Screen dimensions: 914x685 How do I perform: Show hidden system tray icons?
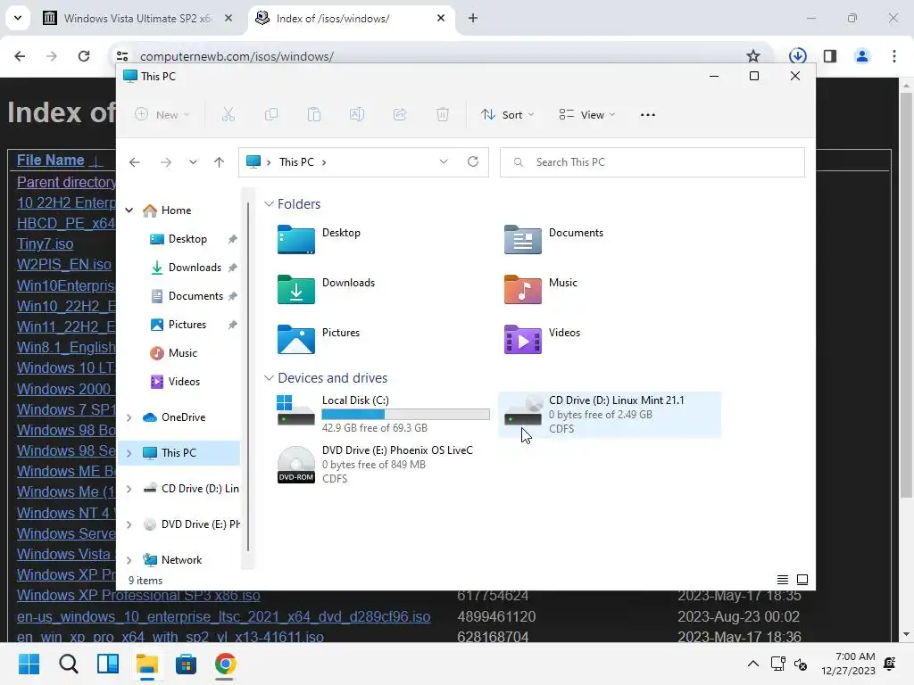point(753,664)
